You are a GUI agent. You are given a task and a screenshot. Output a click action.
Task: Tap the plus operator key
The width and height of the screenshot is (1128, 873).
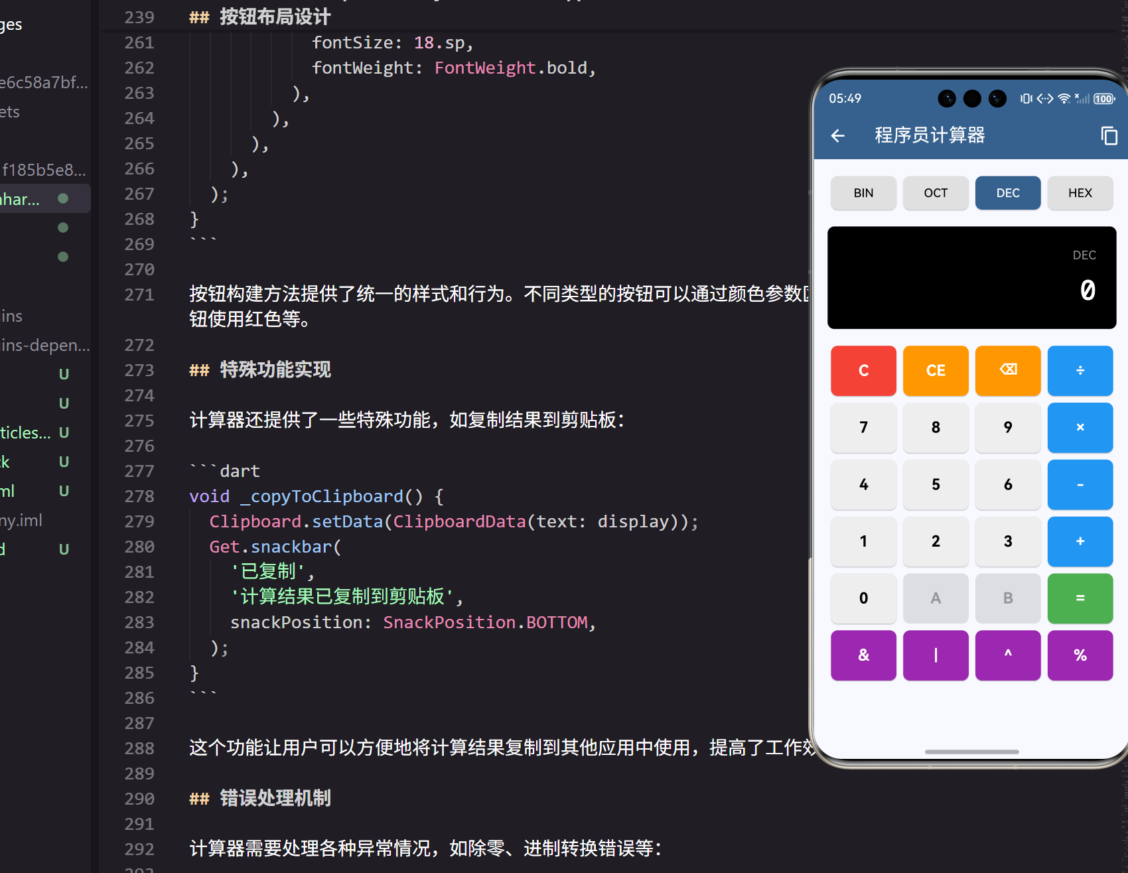pos(1080,541)
